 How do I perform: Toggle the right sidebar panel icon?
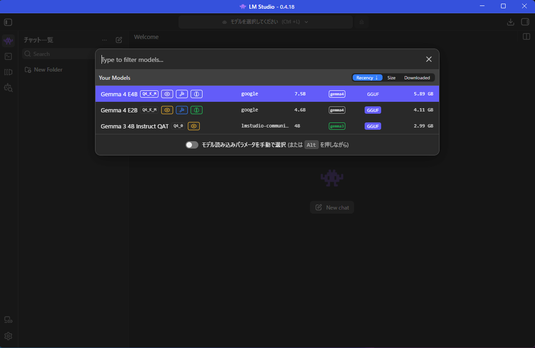click(525, 22)
